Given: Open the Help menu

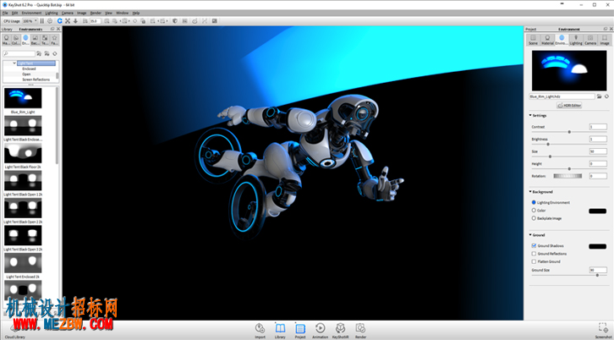Looking at the screenshot, I should [136, 13].
